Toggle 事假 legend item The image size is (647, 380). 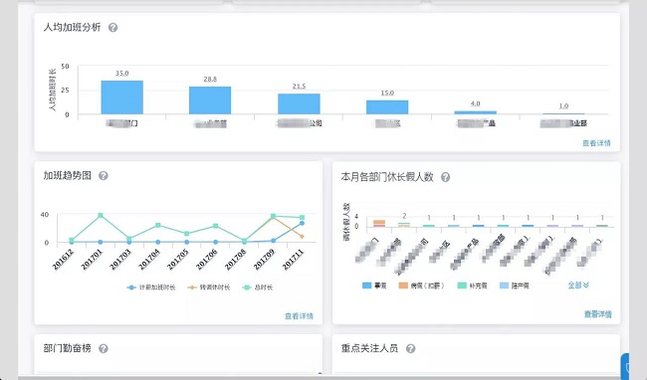(x=374, y=285)
